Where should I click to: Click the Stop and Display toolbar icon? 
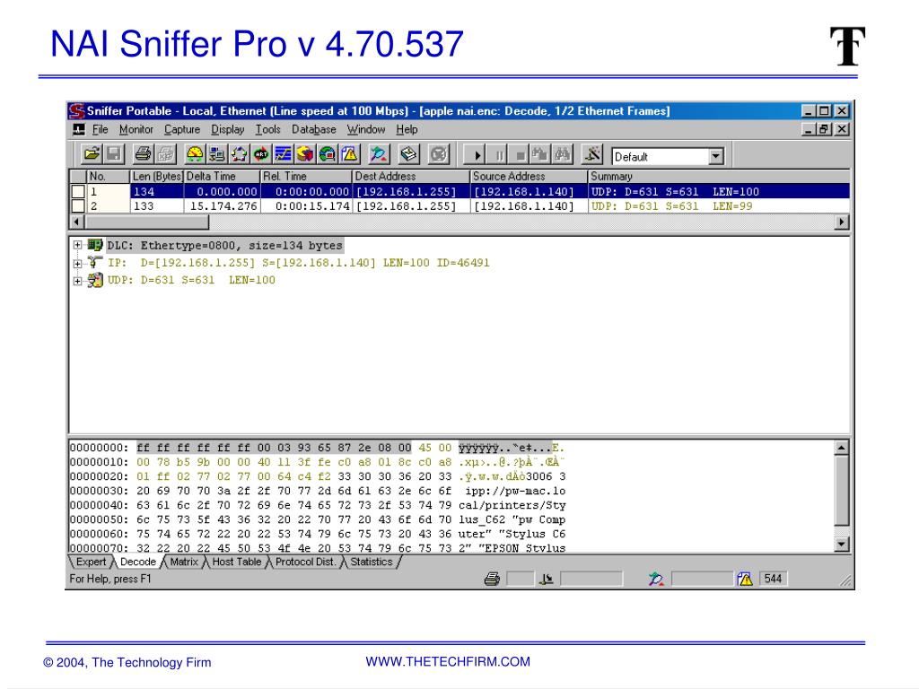[539, 155]
